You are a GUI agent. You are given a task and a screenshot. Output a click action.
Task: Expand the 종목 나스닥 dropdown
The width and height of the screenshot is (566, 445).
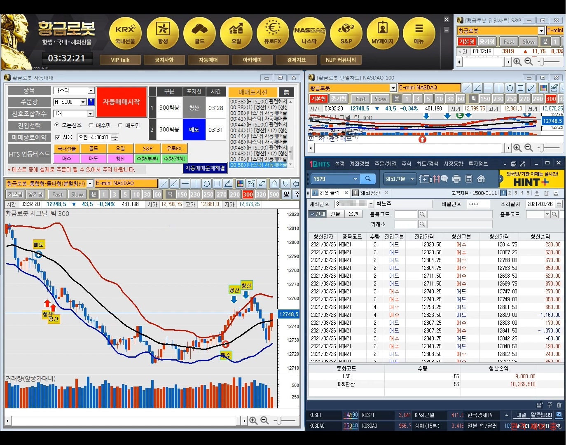pyautogui.click(x=91, y=91)
